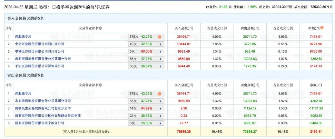Open 深股通专用 link in buy list
The height and width of the screenshot is (139, 335).
point(23,37)
